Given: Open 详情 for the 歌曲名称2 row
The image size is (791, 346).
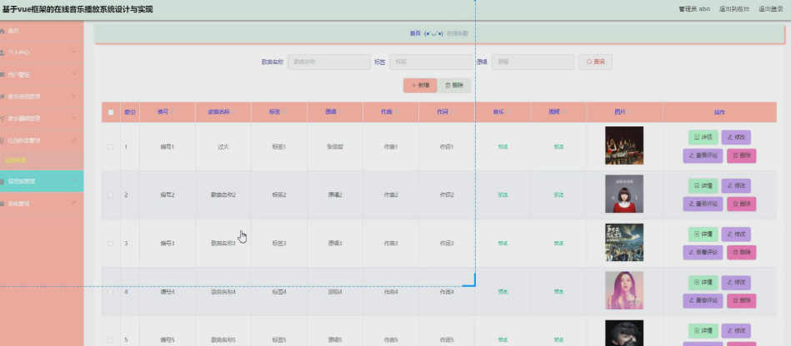Looking at the screenshot, I should pos(703,185).
